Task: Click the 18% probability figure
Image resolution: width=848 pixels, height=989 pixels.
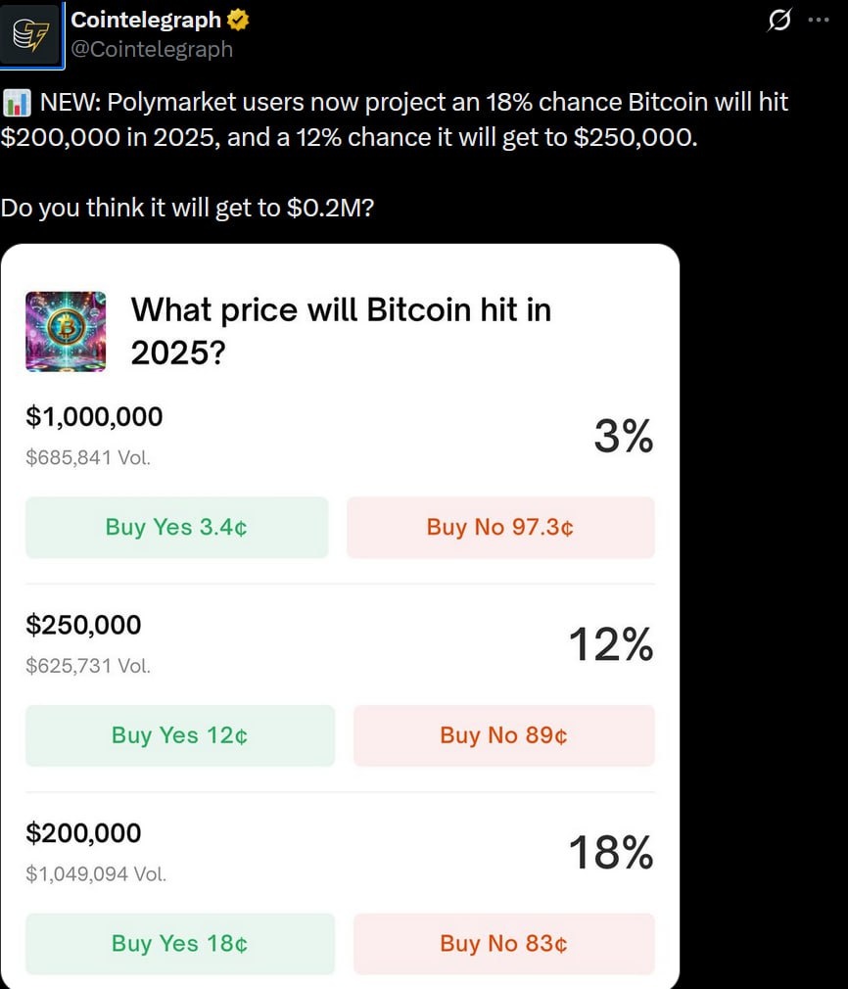Action: pyautogui.click(x=610, y=854)
